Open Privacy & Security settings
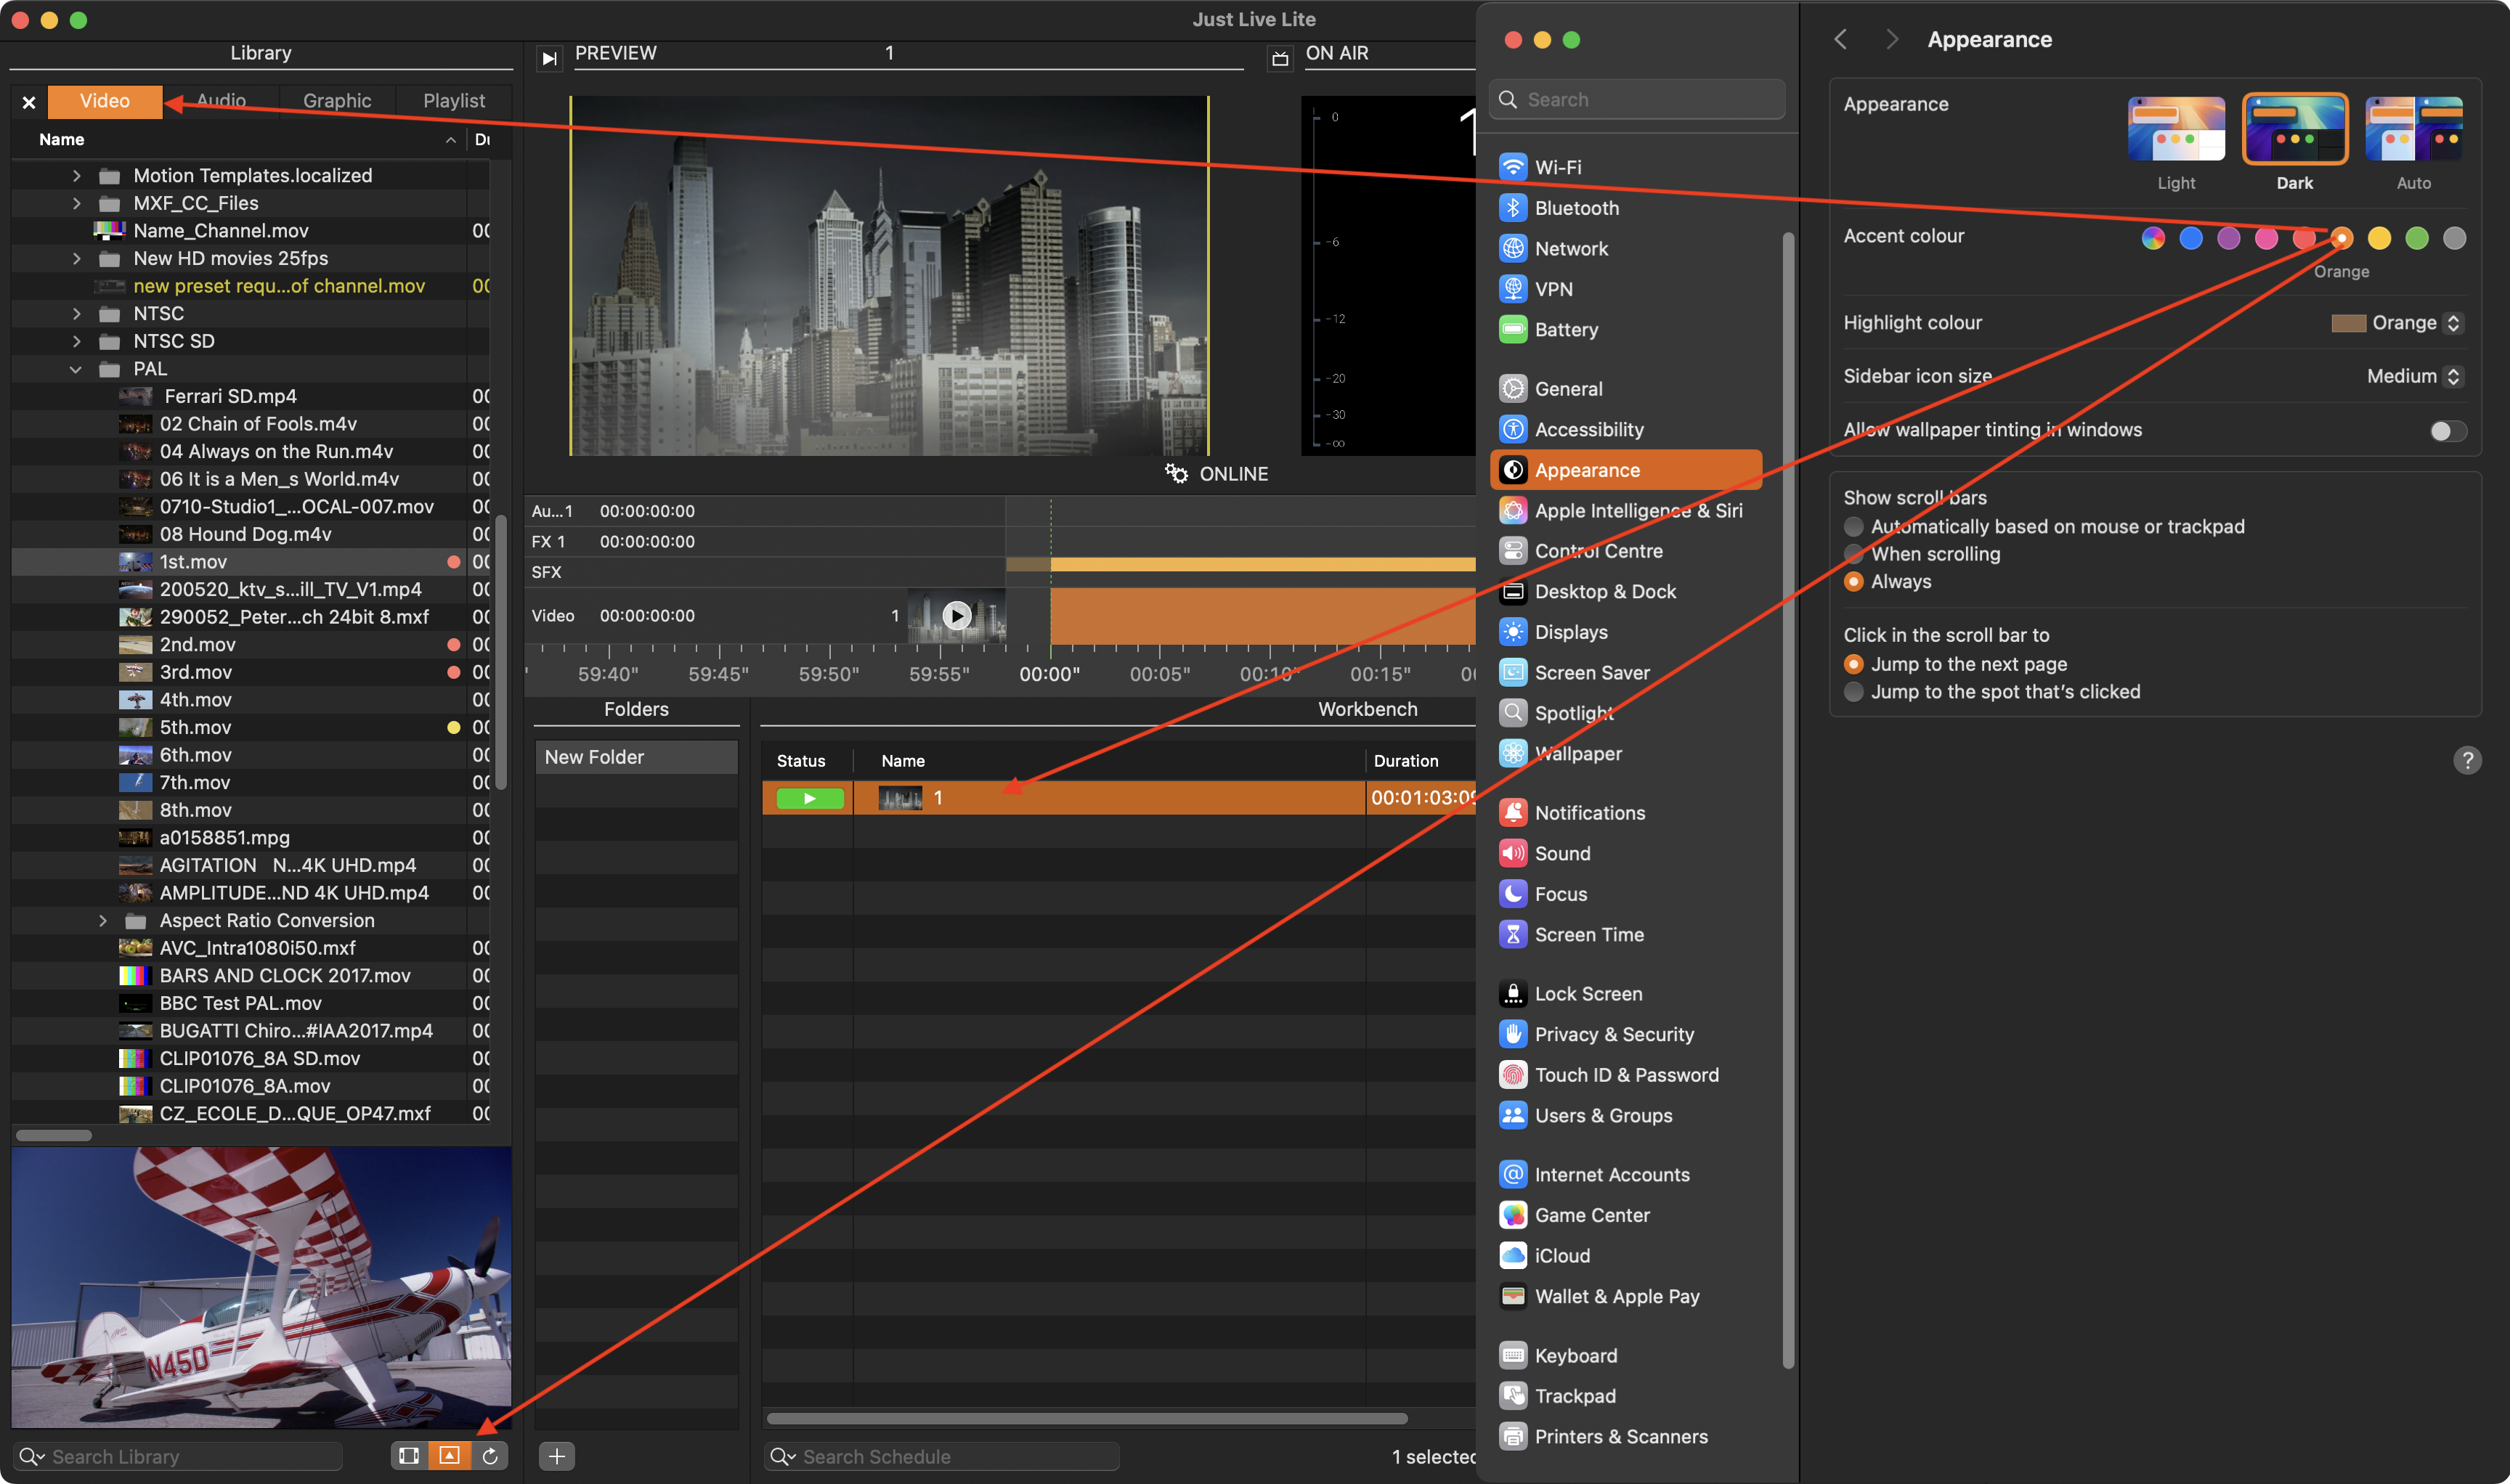The width and height of the screenshot is (2510, 1484). coord(1625,1034)
